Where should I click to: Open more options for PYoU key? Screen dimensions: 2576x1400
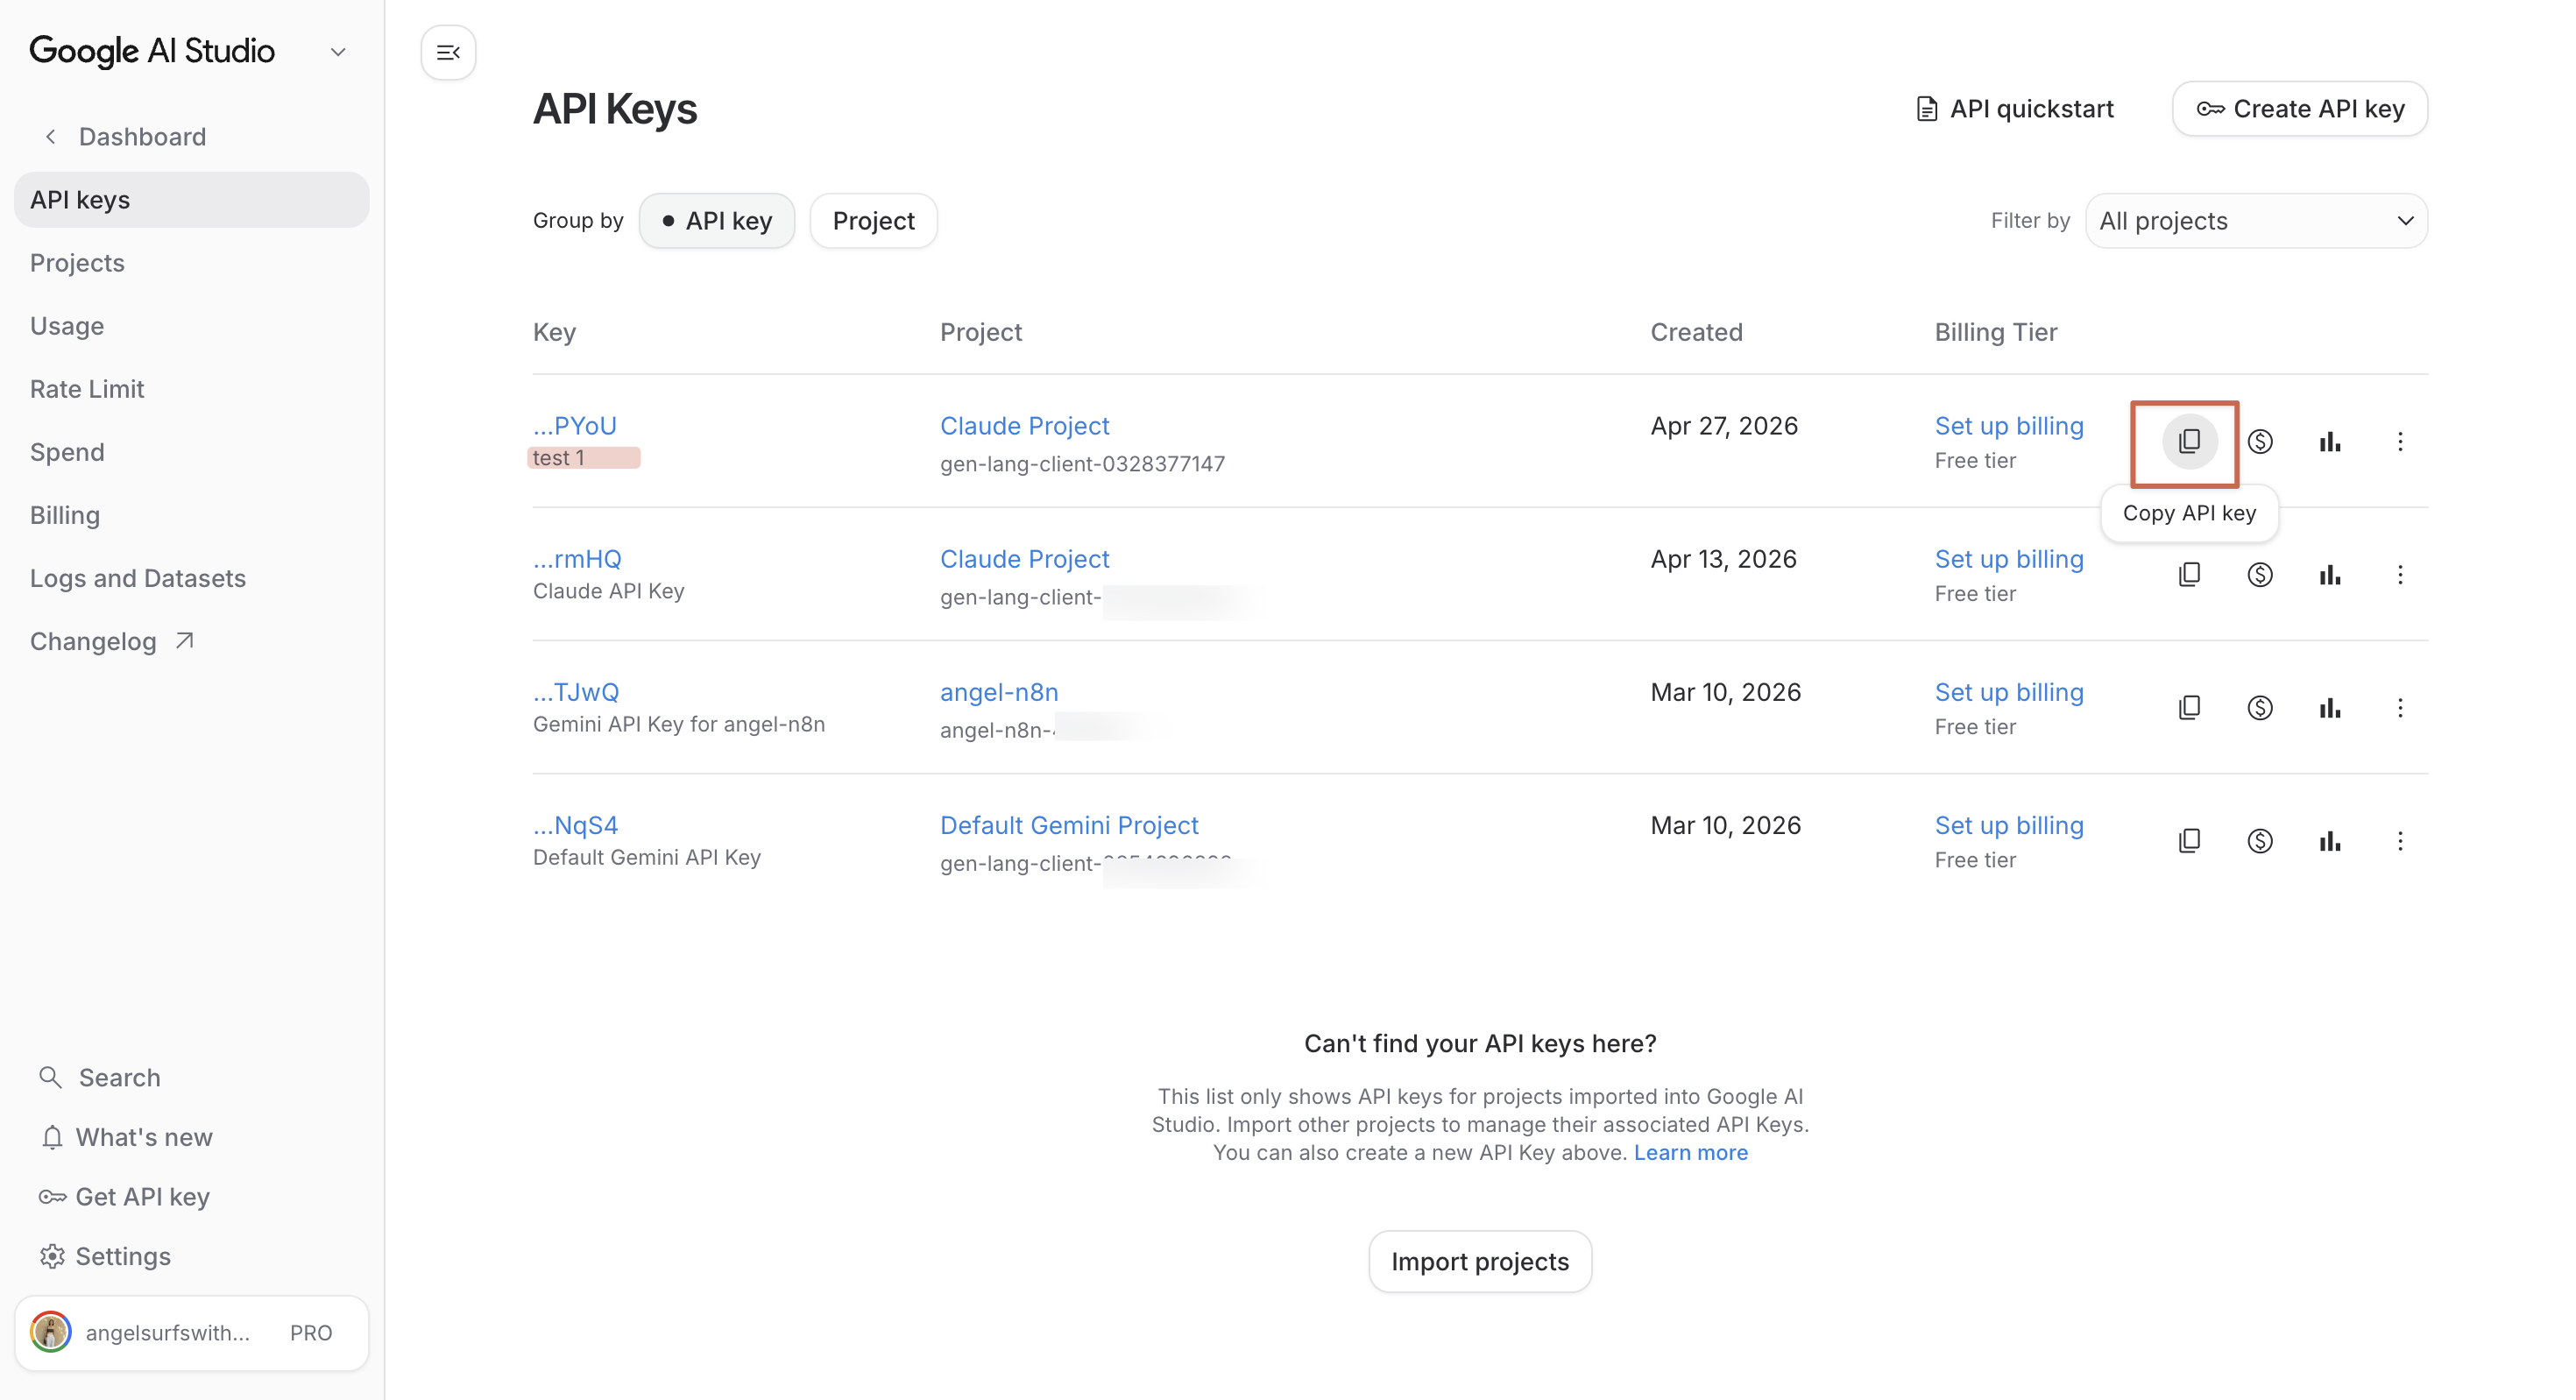click(2399, 441)
